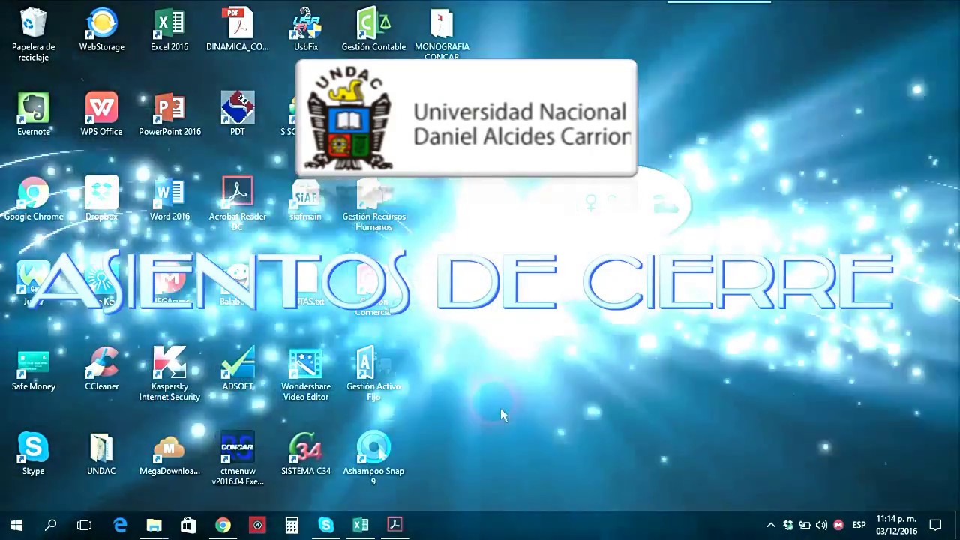Open the WPS Office shortcut
The height and width of the screenshot is (540, 960).
[101, 115]
